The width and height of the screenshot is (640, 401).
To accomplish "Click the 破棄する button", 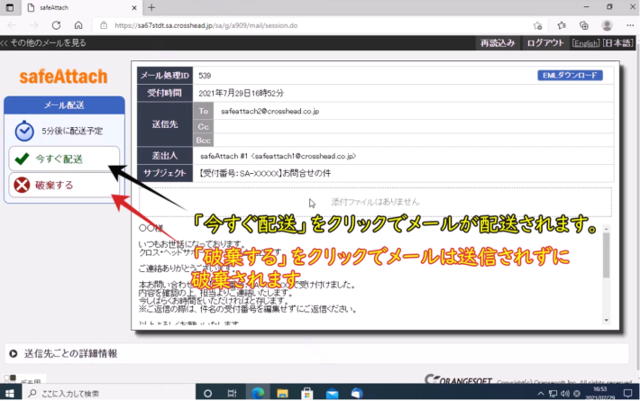I will click(x=64, y=186).
